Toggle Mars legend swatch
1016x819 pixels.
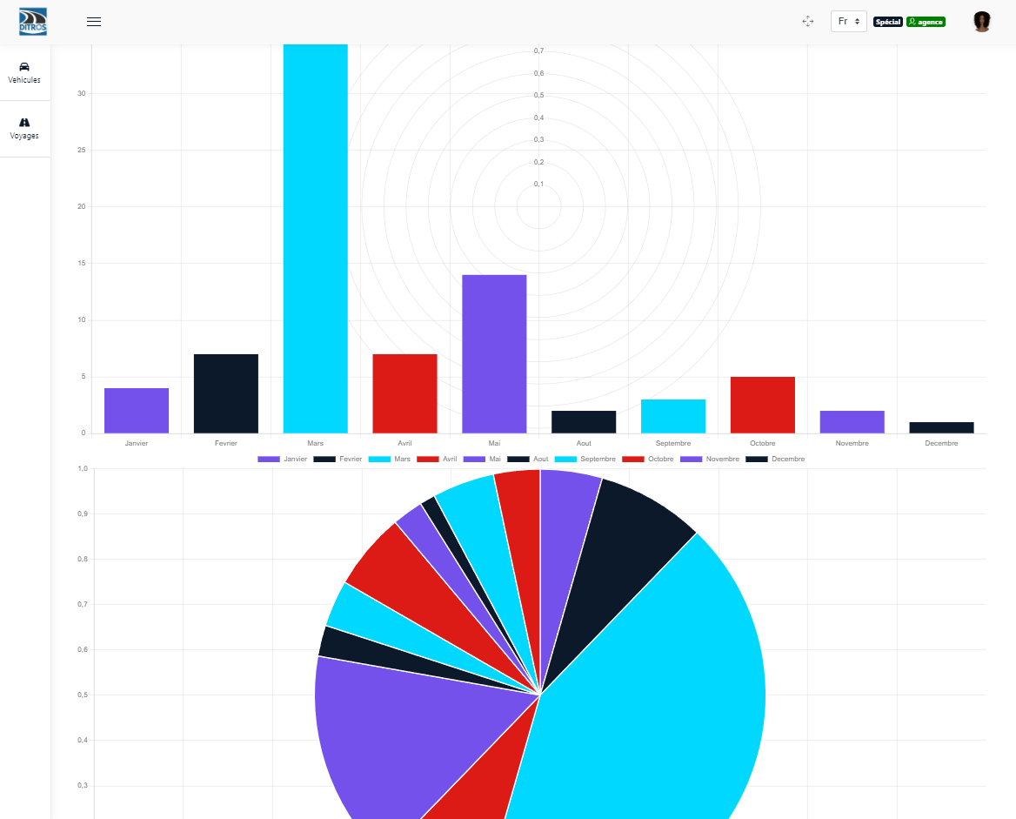click(379, 459)
